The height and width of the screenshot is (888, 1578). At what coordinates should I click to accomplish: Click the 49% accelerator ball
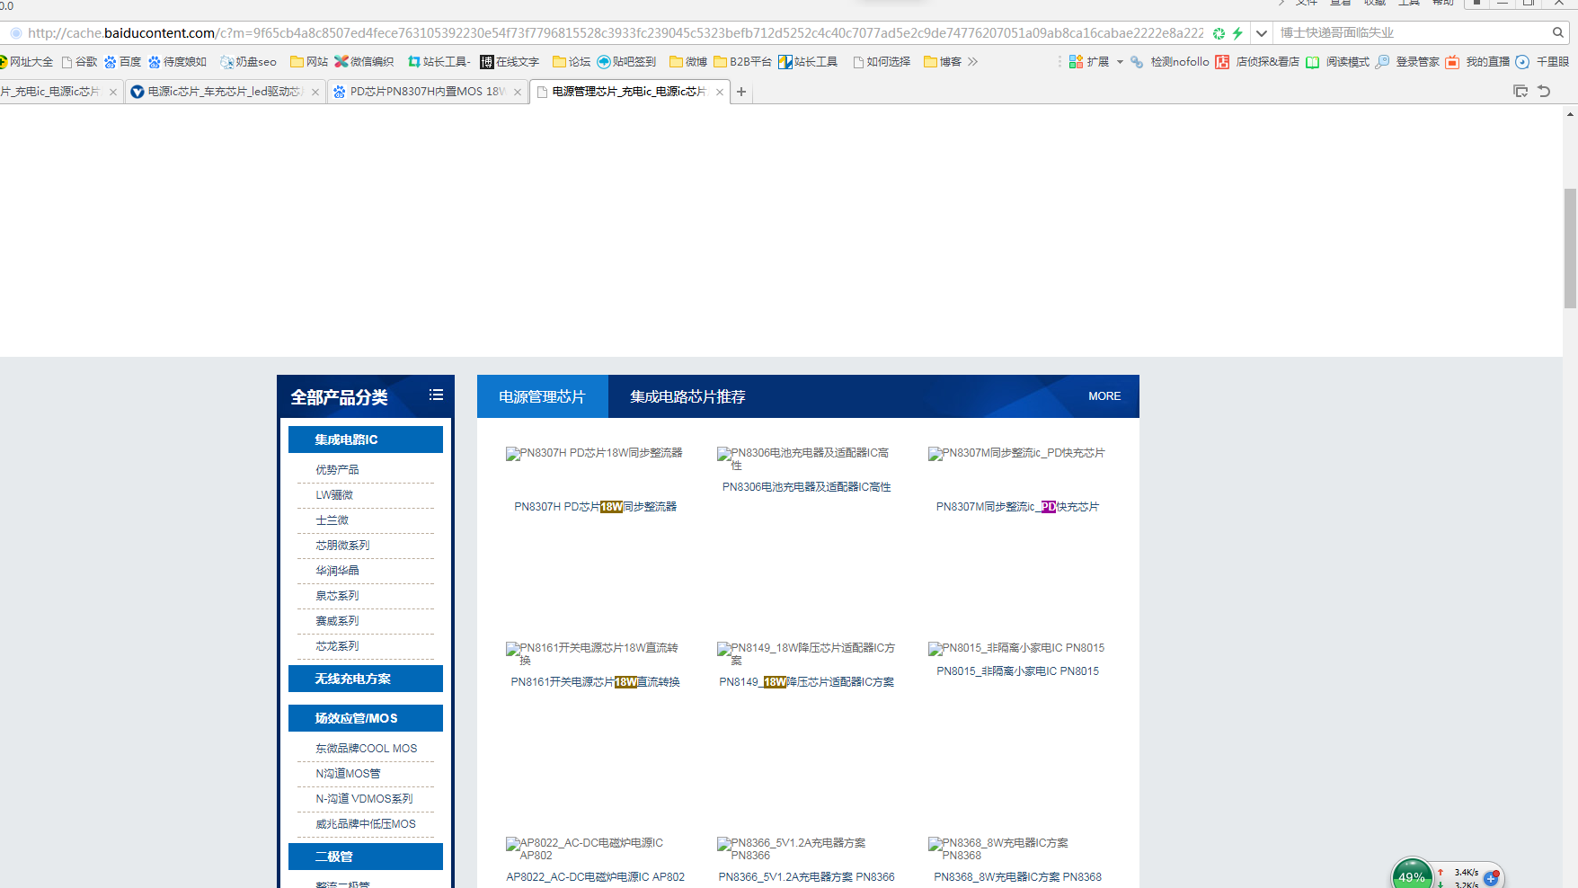(x=1412, y=875)
